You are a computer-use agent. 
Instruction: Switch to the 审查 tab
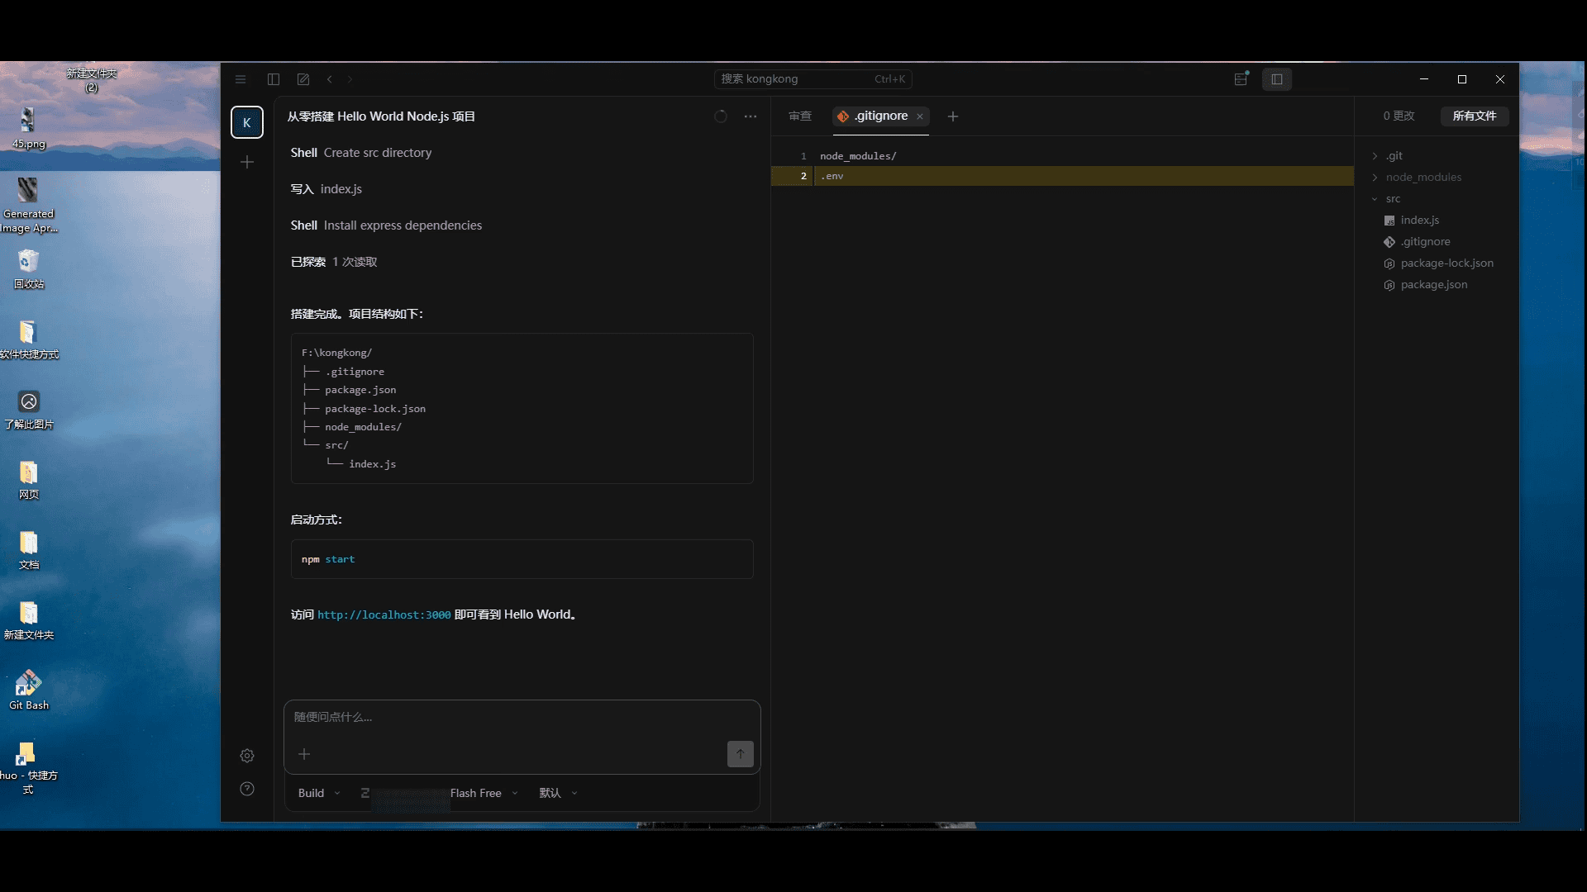[800, 116]
